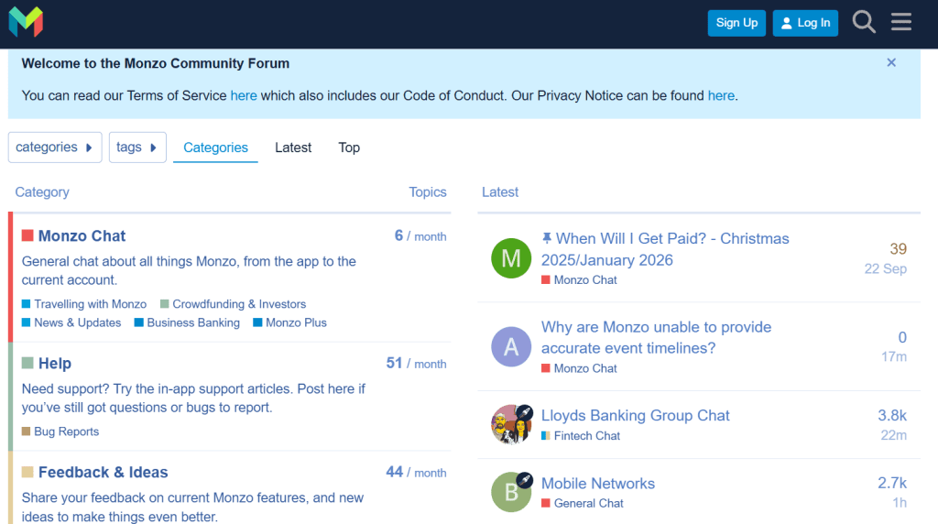Open the hamburger menu icon

click(x=901, y=22)
